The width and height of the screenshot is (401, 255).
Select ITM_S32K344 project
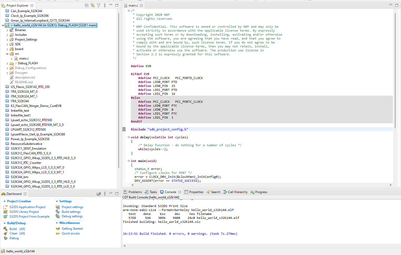(x=20, y=101)
